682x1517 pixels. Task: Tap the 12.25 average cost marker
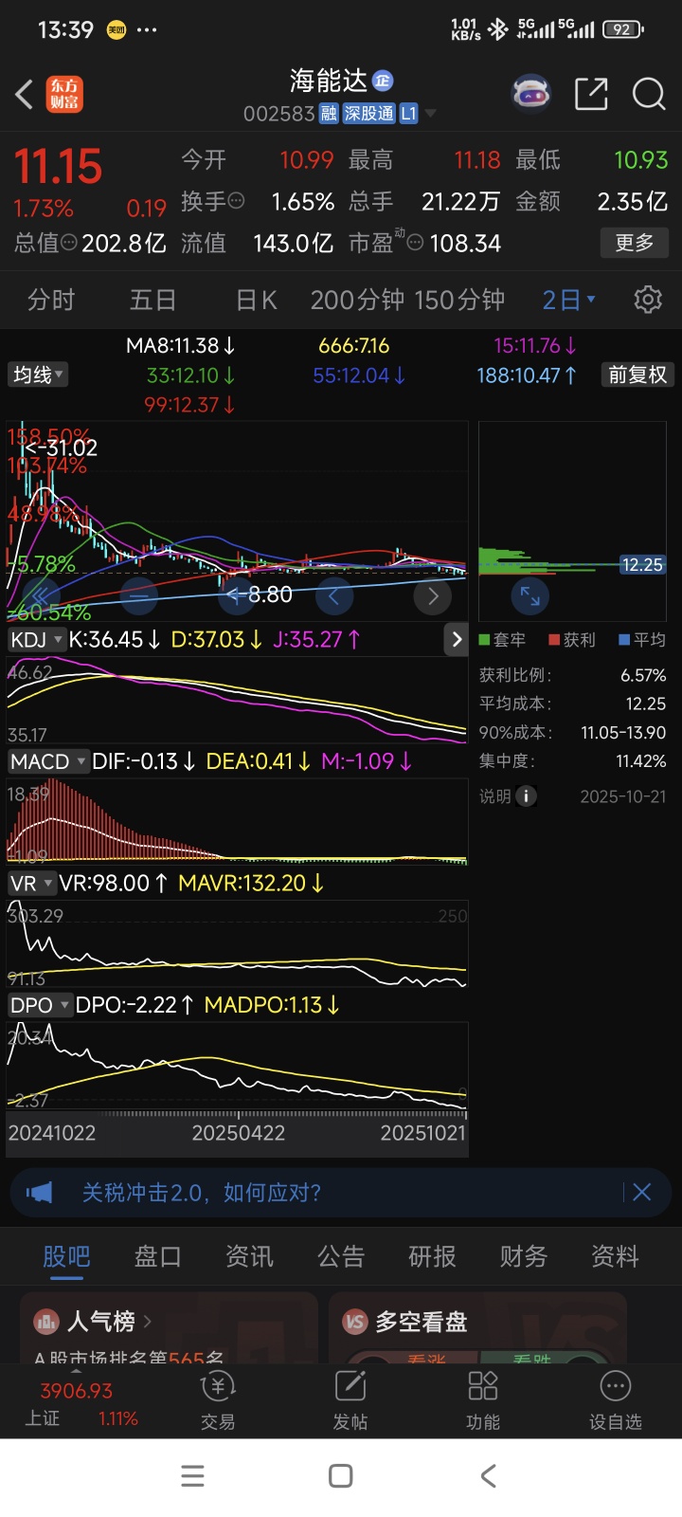[642, 564]
